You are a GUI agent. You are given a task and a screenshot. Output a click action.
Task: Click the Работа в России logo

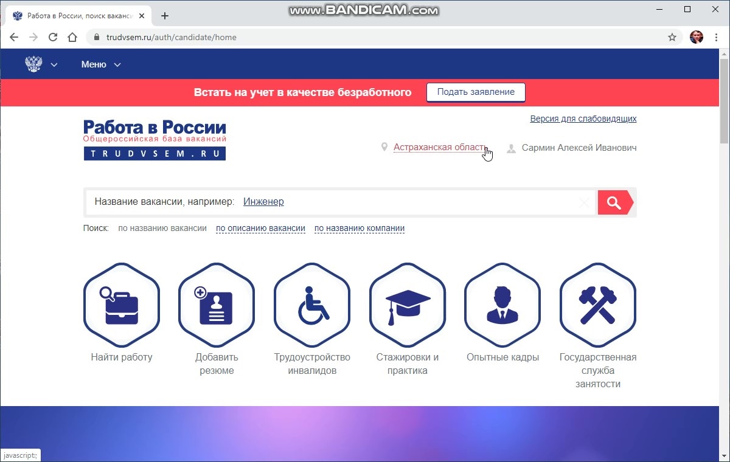point(155,140)
